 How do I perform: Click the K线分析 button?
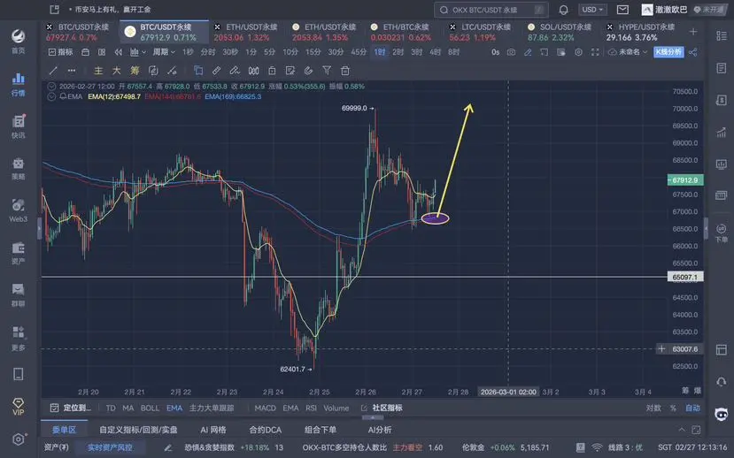[x=668, y=52]
